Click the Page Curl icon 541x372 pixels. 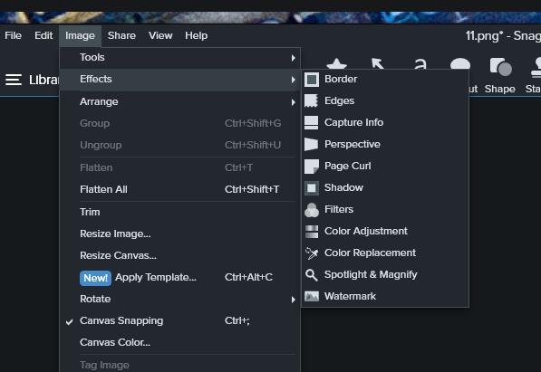click(x=312, y=167)
